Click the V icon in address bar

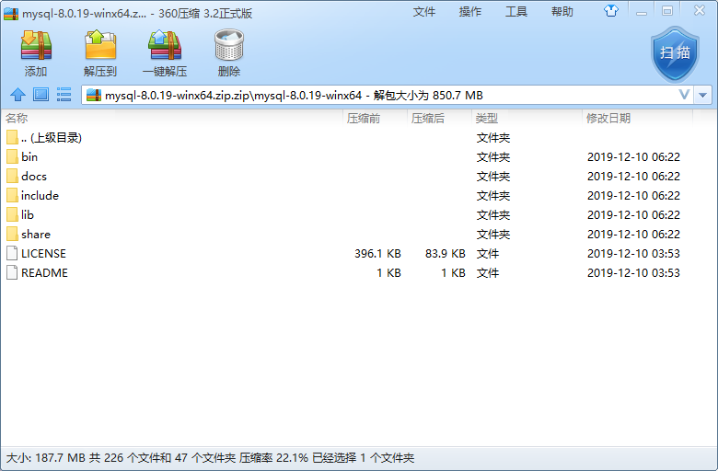684,95
